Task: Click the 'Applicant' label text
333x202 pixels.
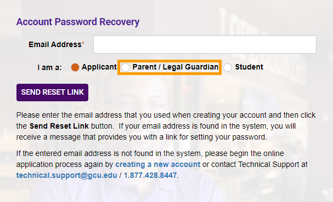Action: point(99,67)
